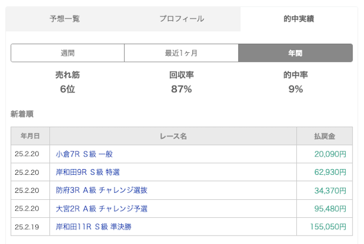Viewport: 364px width, 244px height.
Task: Open 防府3R A級 チャレンジ選抜 link
Action: pyautogui.click(x=101, y=190)
